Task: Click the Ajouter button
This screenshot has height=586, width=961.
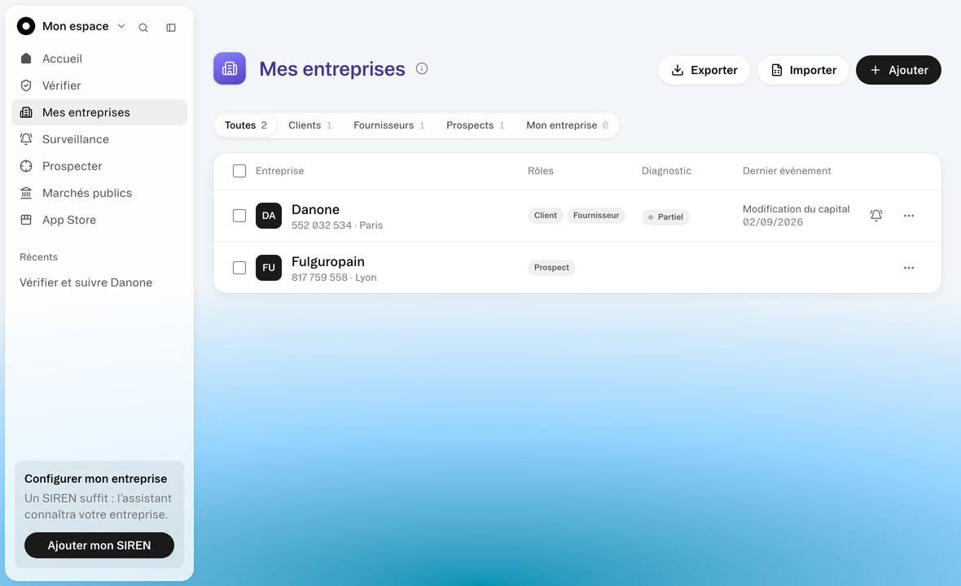Action: [898, 70]
